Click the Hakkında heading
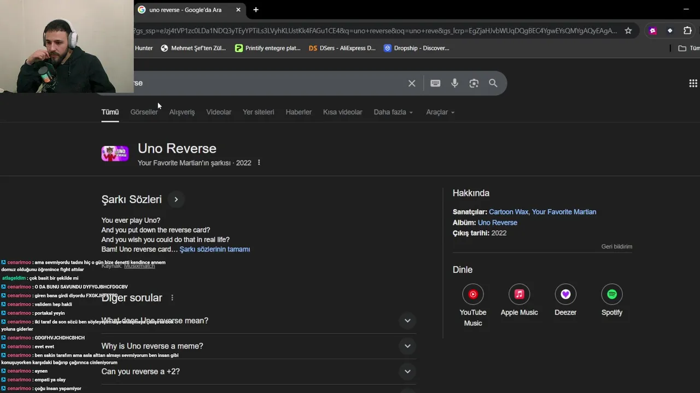Viewport: 700px width, 393px height. [x=471, y=193]
